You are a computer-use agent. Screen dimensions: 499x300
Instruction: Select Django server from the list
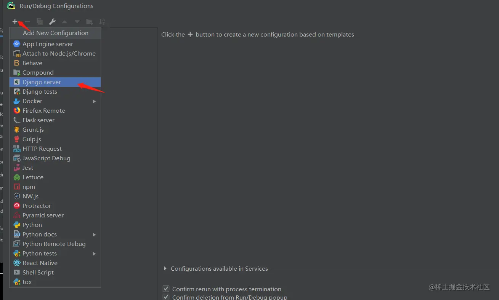(x=55, y=82)
